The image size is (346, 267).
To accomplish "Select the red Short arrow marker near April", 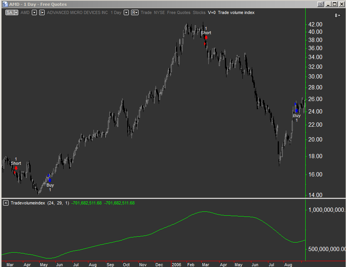I will (x=16, y=168).
